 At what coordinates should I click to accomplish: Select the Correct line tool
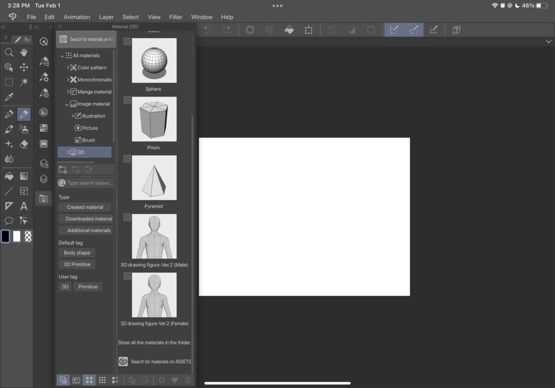click(24, 221)
